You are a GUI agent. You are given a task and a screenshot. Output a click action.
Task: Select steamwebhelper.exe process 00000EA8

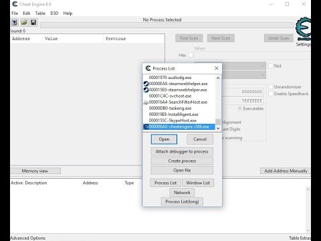[179, 84]
